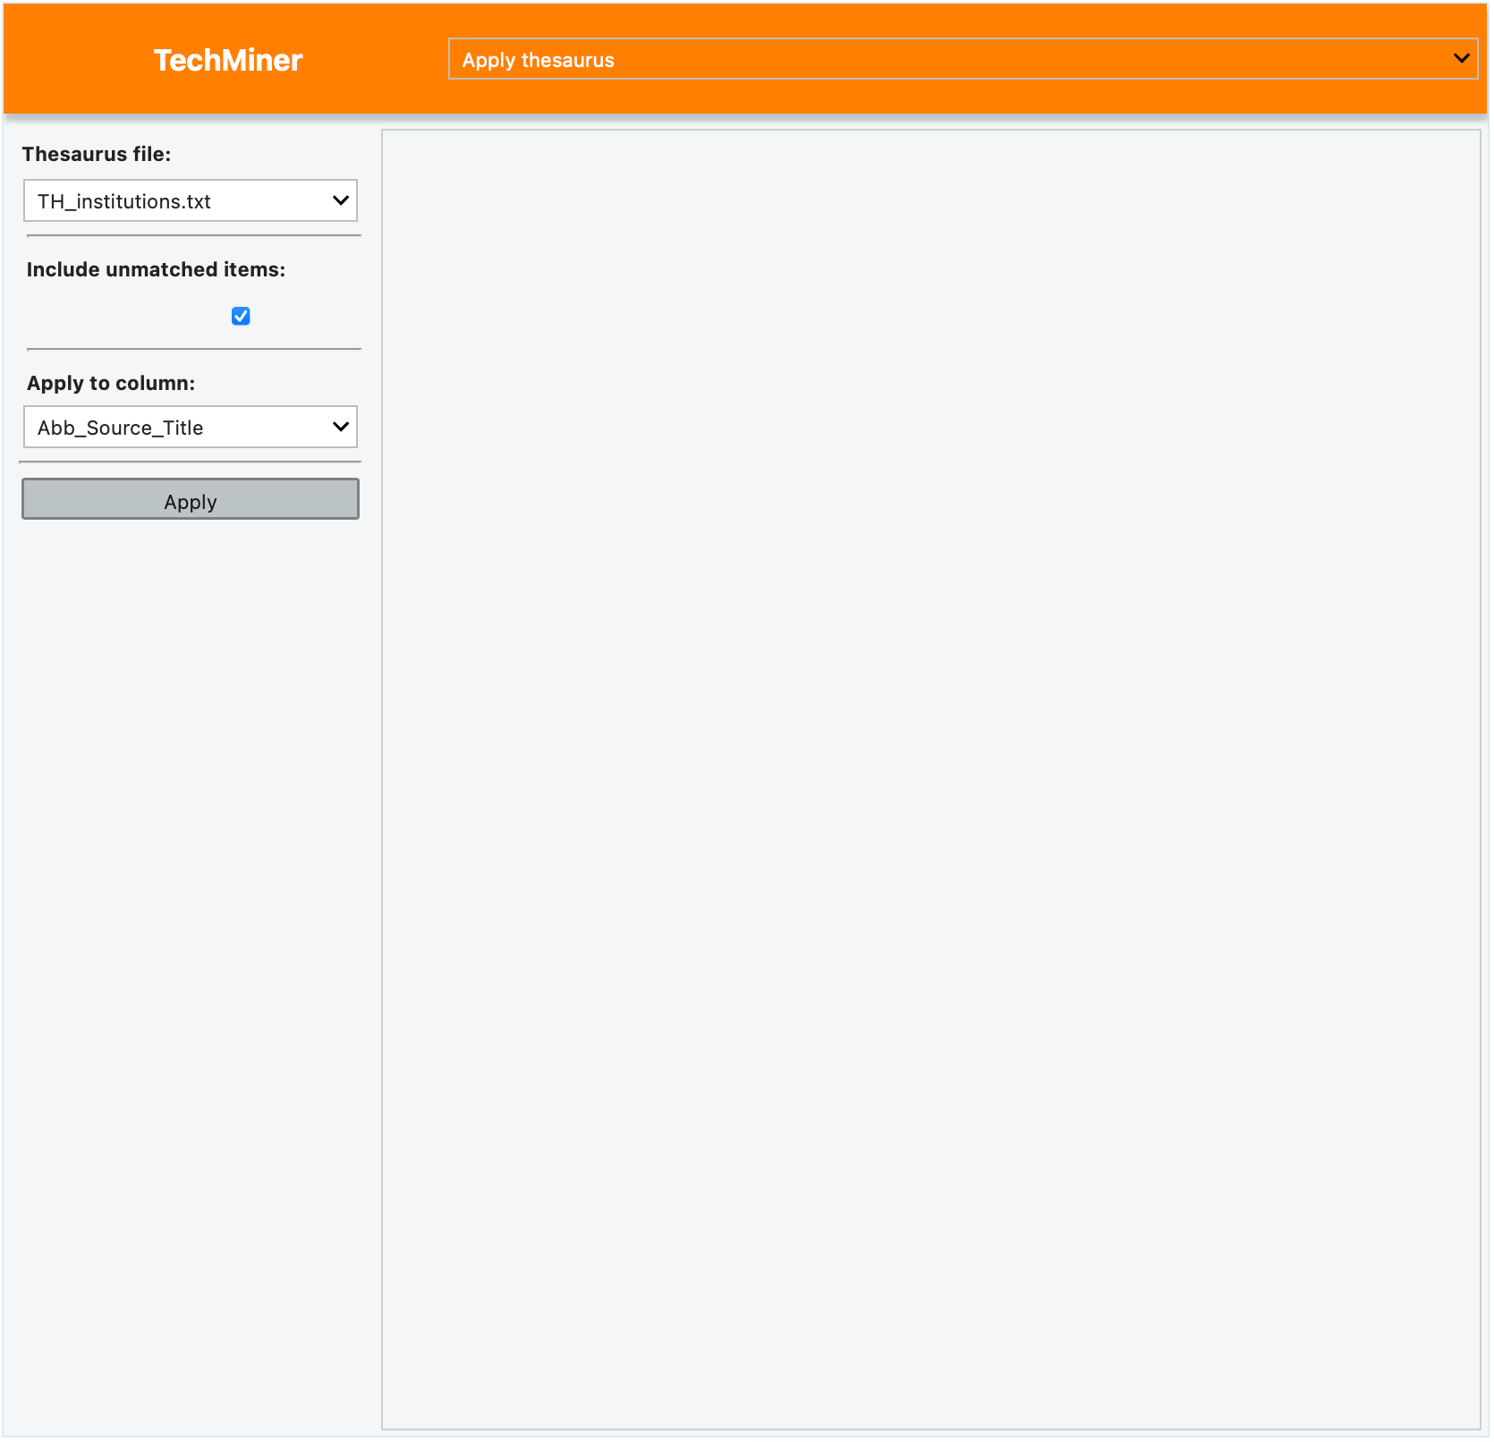Click the Thesaurus file section label
Image resolution: width=1494 pixels, height=1442 pixels.
[x=98, y=154]
